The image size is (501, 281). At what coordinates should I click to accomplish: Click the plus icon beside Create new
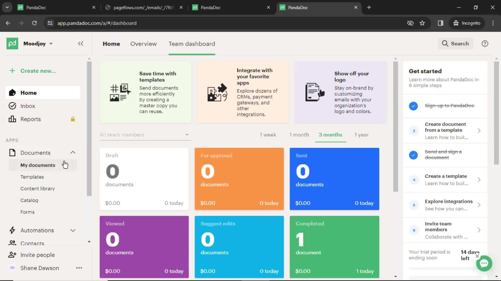(x=12, y=71)
